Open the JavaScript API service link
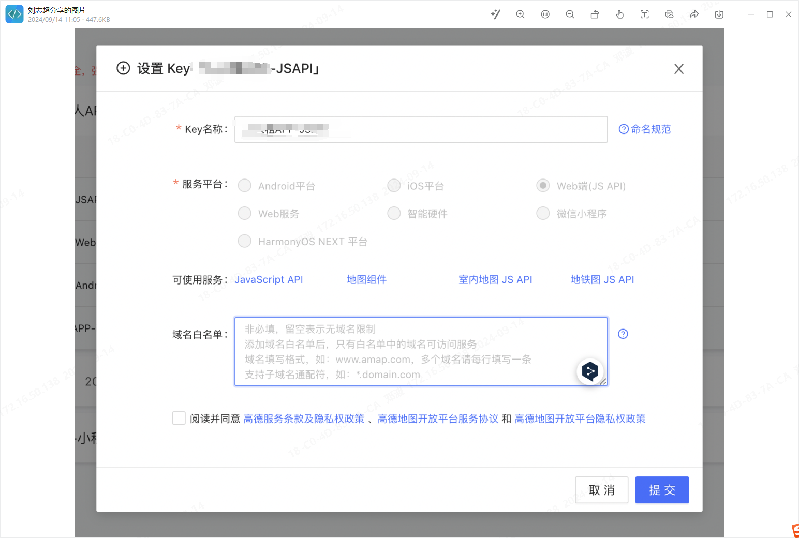 [269, 279]
